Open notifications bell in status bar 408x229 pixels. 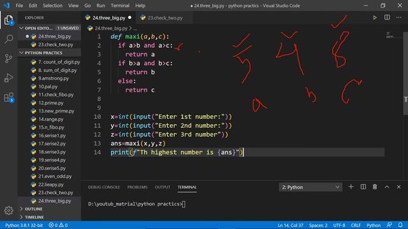pyautogui.click(x=400, y=225)
